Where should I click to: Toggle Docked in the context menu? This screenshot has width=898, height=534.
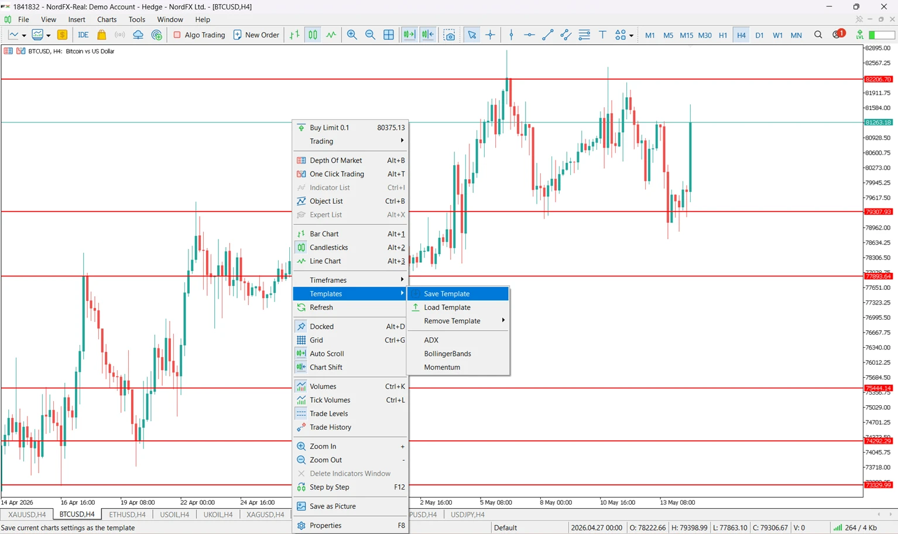tap(350, 327)
